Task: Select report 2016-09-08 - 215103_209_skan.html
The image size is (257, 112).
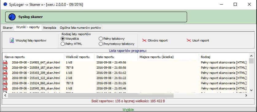Action: 36,73
